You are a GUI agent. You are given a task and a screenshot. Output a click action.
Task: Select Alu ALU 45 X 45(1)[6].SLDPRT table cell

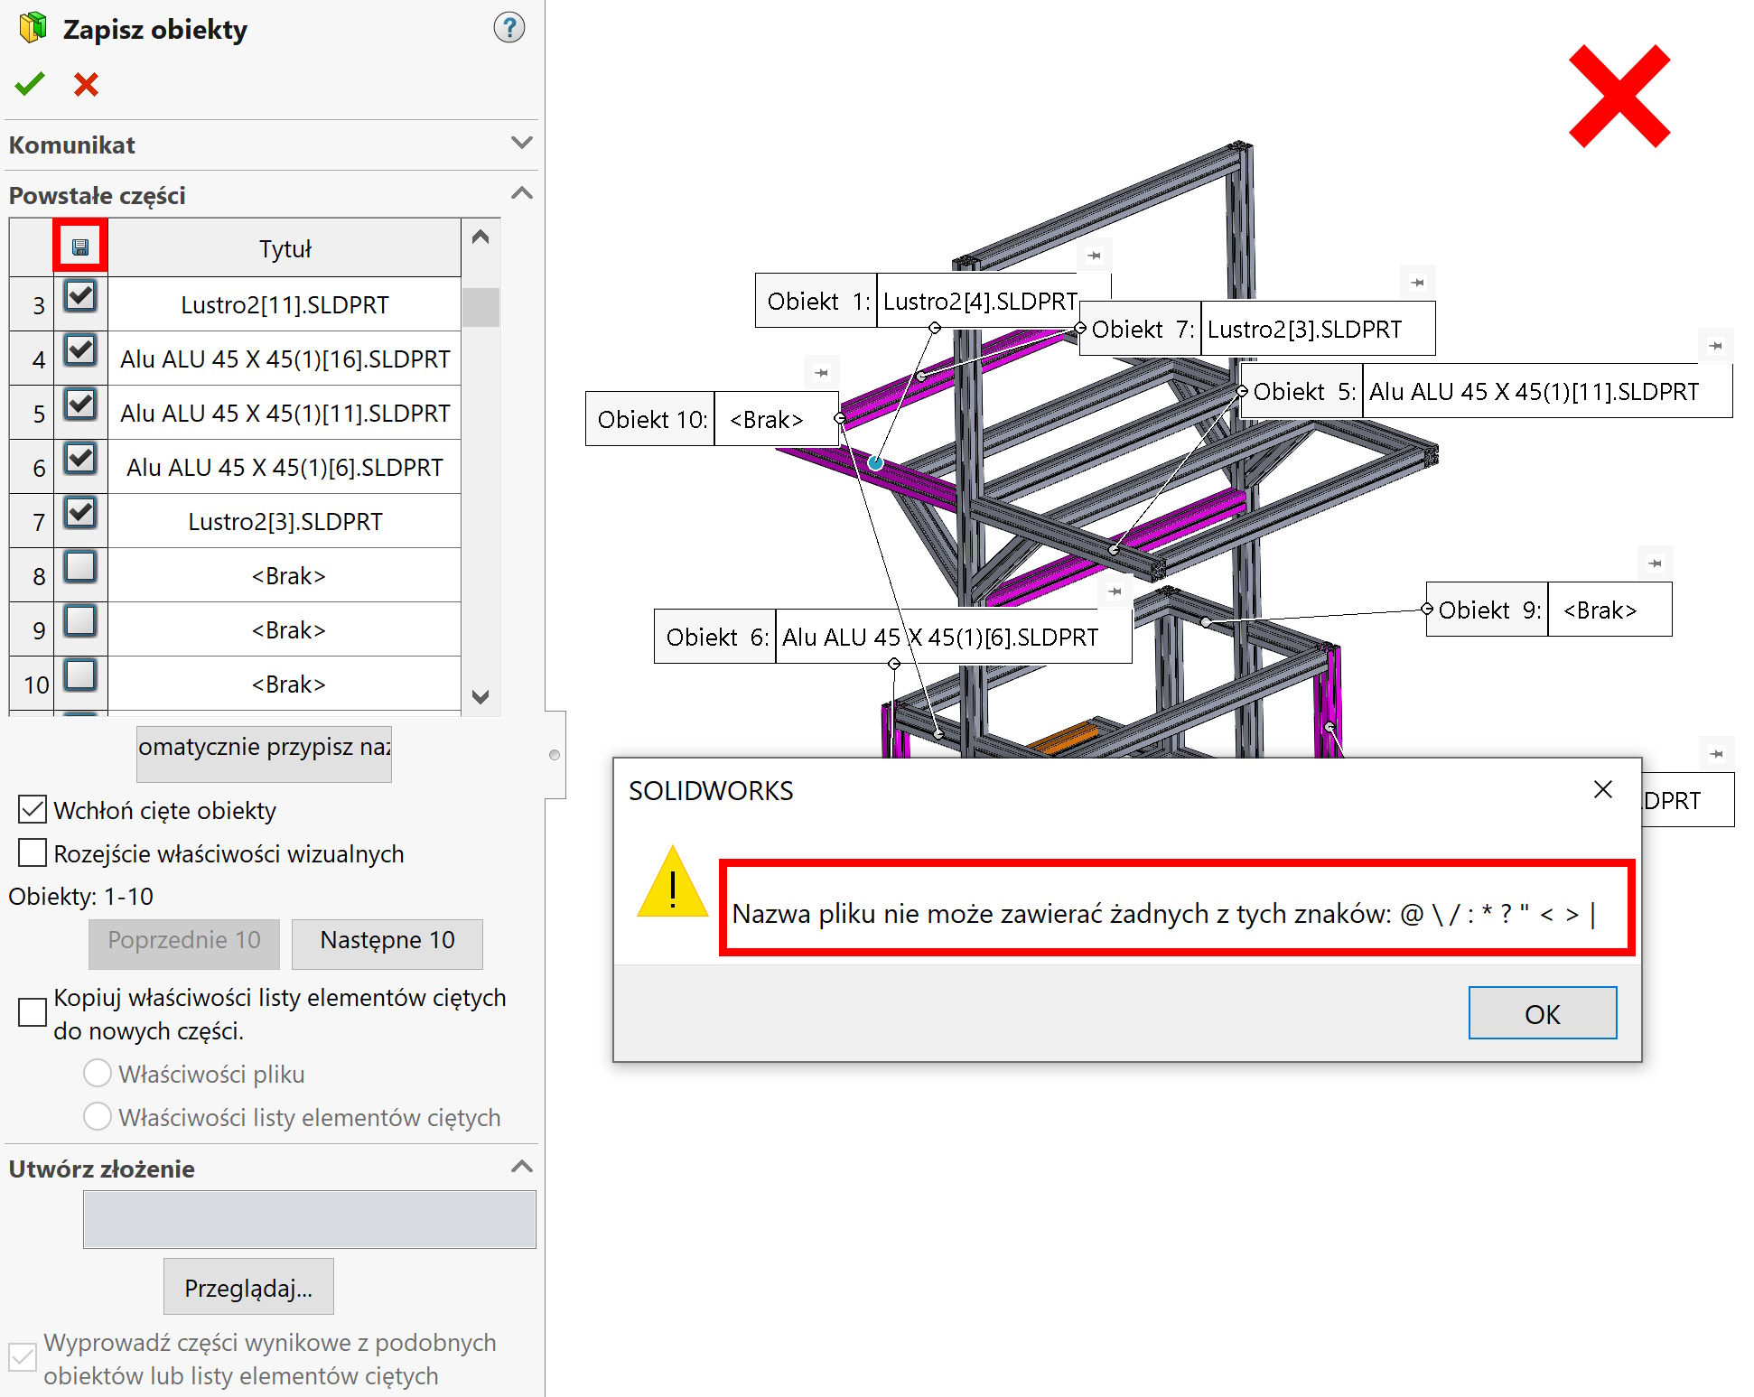click(x=285, y=467)
